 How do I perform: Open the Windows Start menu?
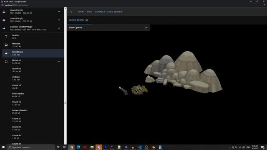coord(3,147)
